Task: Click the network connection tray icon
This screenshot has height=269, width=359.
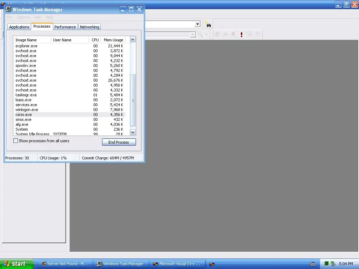Action: (333, 264)
